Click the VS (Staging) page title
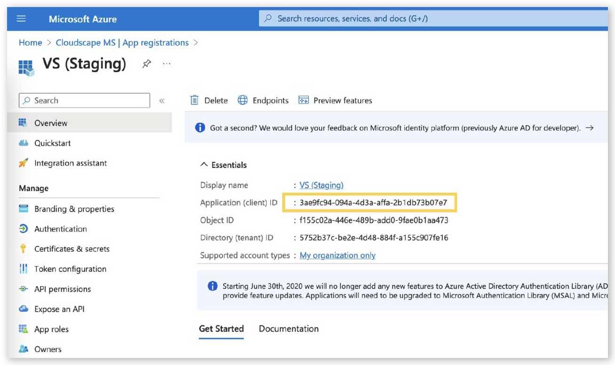 pyautogui.click(x=84, y=63)
